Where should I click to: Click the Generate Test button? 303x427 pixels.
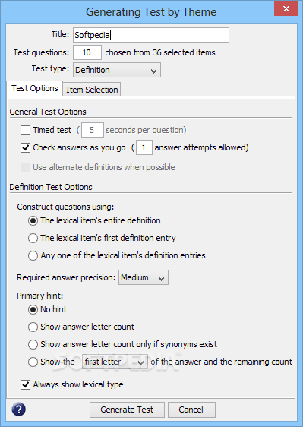[127, 410]
